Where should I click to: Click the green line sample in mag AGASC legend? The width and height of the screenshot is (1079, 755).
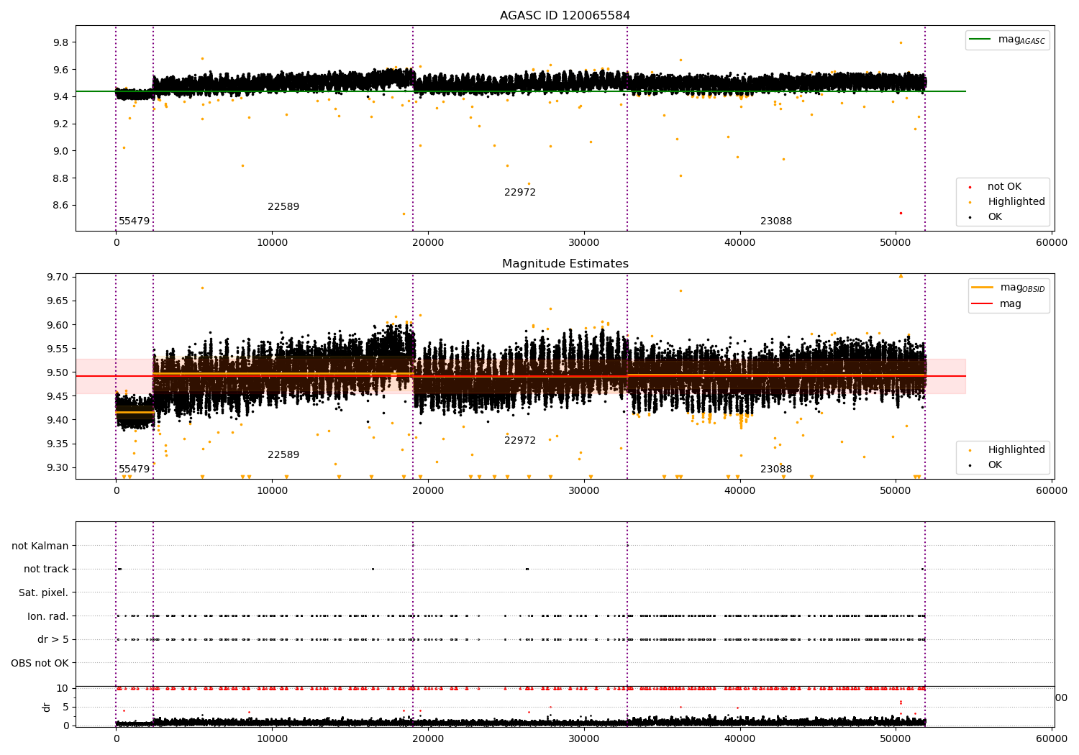coord(980,40)
